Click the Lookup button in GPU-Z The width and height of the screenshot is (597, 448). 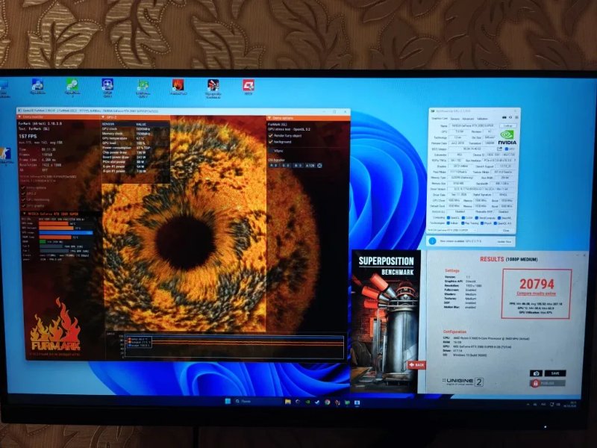(x=508, y=125)
